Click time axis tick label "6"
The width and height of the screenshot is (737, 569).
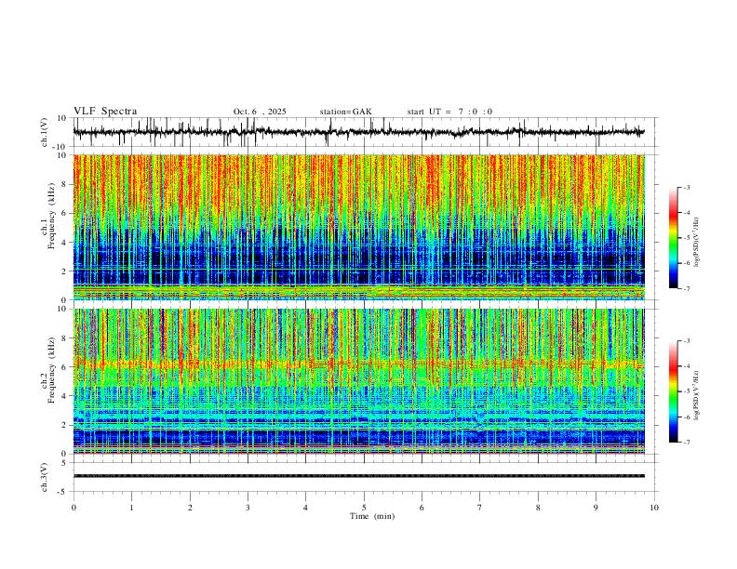(x=422, y=508)
